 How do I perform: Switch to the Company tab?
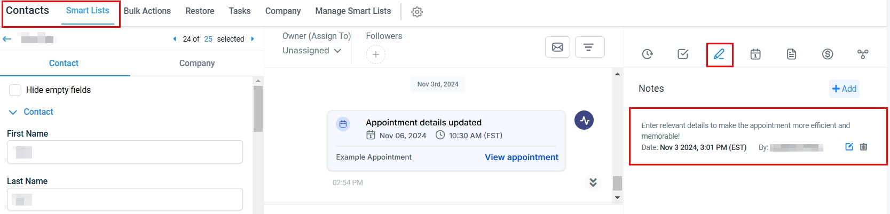[x=197, y=63]
